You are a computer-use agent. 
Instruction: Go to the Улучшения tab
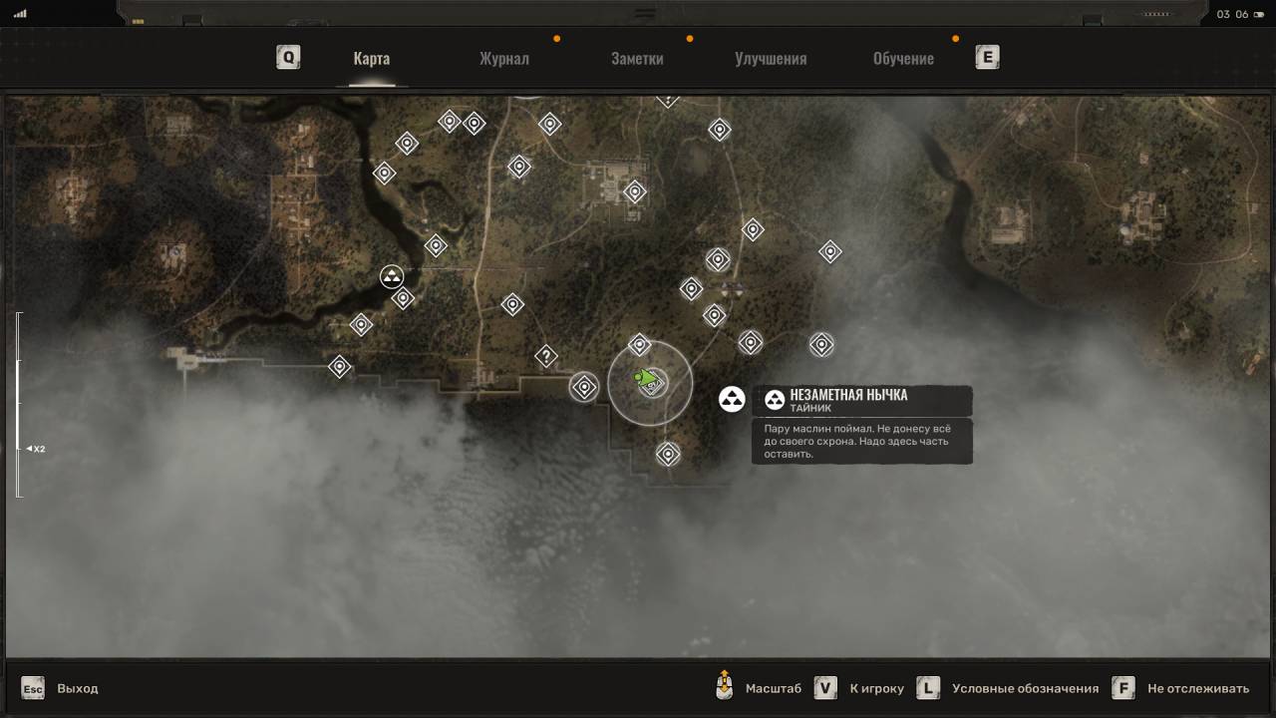771,58
